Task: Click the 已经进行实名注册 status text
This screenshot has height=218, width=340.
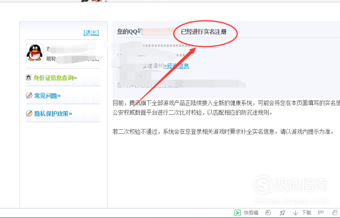Action: [x=203, y=32]
